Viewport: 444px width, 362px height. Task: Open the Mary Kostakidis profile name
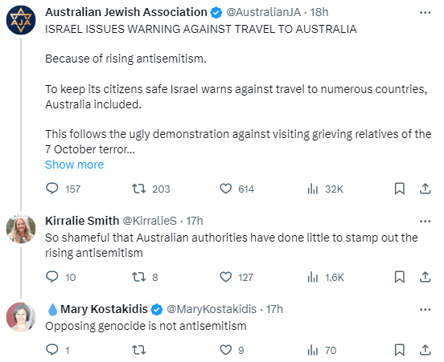104,309
